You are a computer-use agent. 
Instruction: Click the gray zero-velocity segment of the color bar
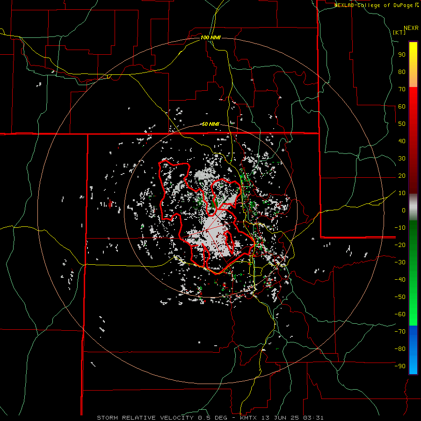tap(413, 207)
